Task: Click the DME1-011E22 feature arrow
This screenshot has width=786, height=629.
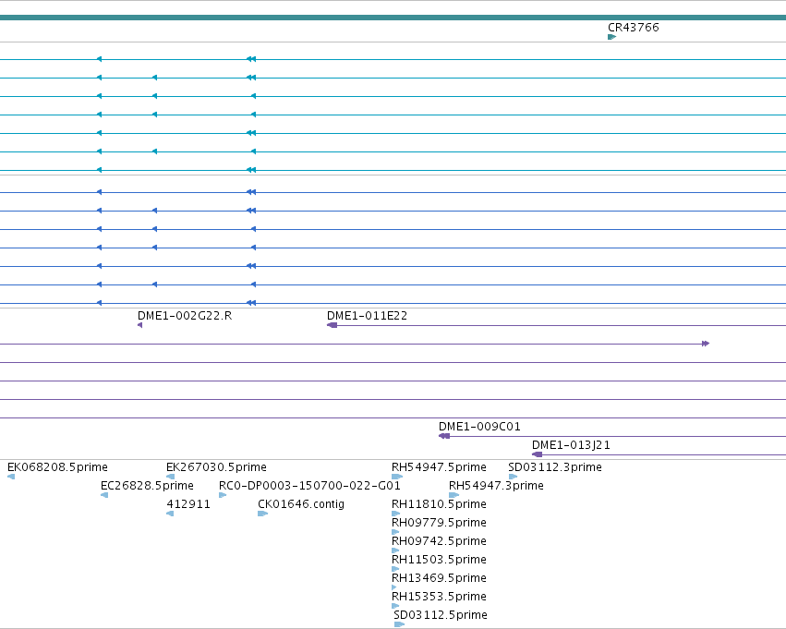Action: point(332,325)
